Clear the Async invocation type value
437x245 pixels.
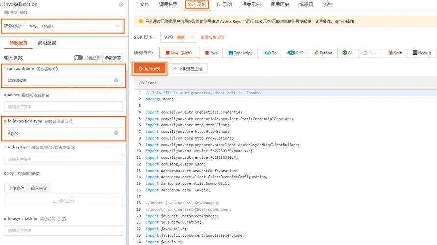pyautogui.click(x=116, y=133)
